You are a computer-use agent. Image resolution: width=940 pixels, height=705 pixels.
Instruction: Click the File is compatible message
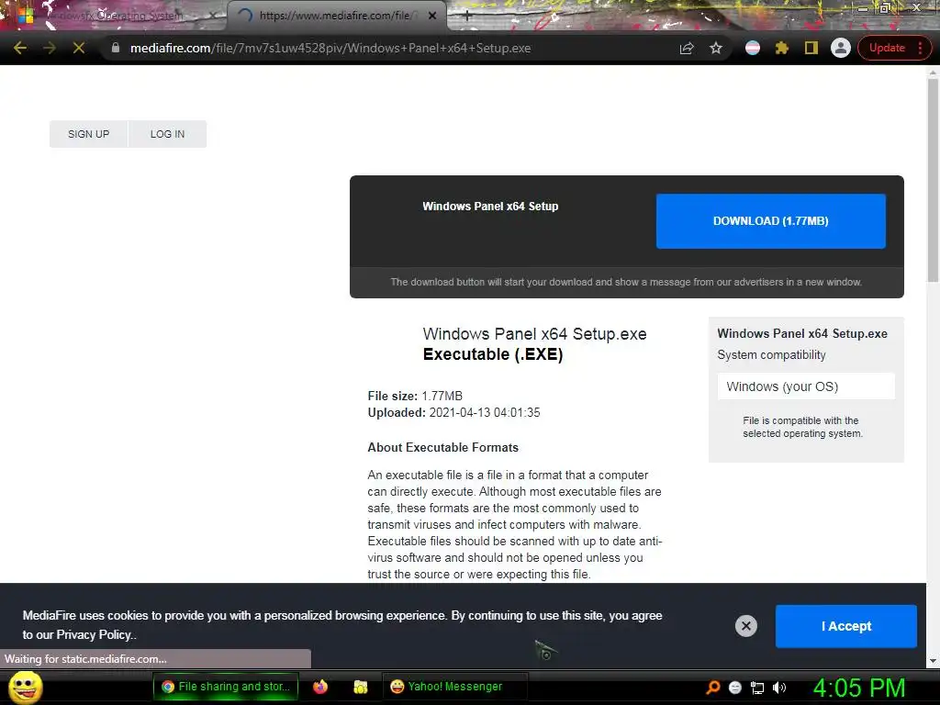[x=802, y=427]
